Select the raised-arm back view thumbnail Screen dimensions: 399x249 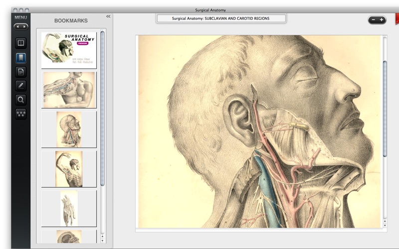coord(69,169)
